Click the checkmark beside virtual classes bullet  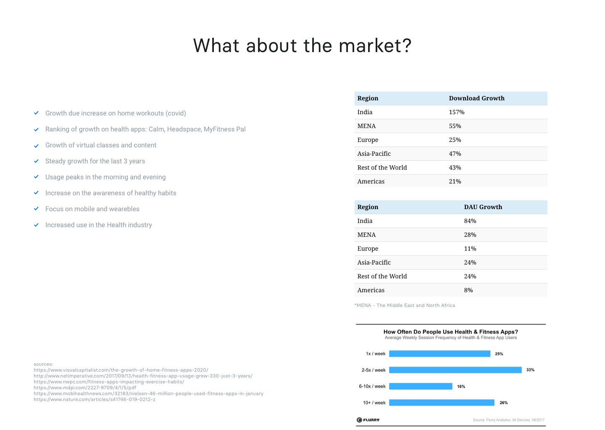tap(37, 145)
